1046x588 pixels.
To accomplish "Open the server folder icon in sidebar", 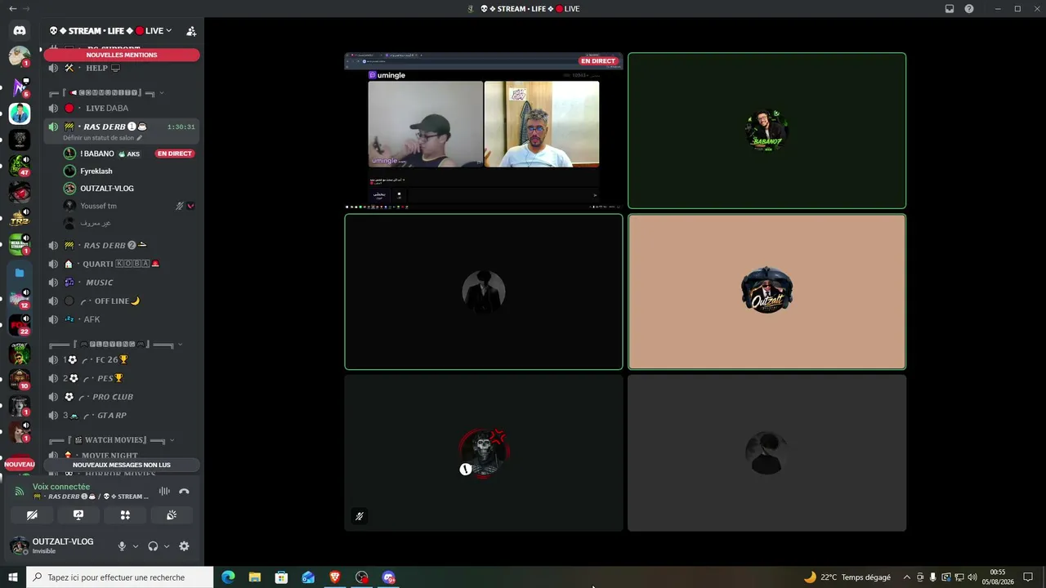I will click(x=20, y=273).
